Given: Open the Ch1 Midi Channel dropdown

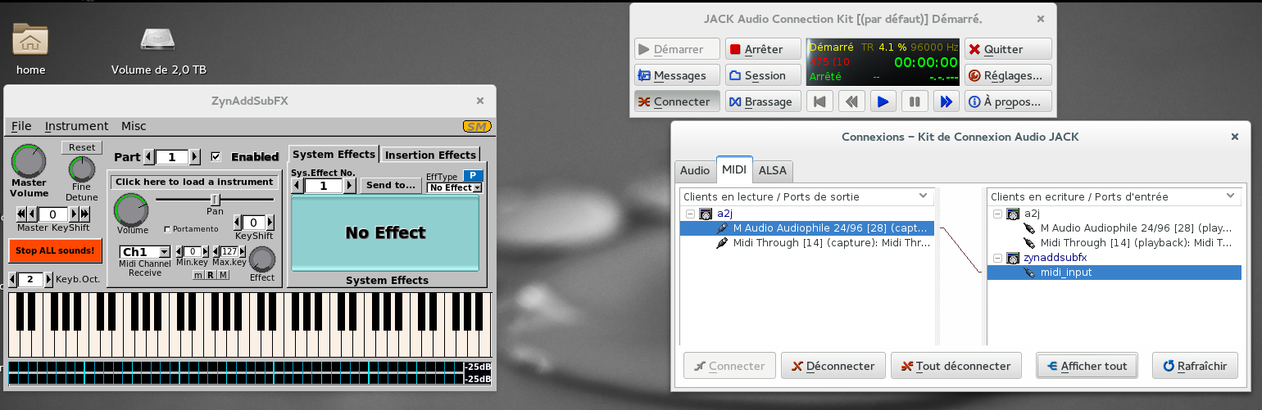Looking at the screenshot, I should coord(145,252).
